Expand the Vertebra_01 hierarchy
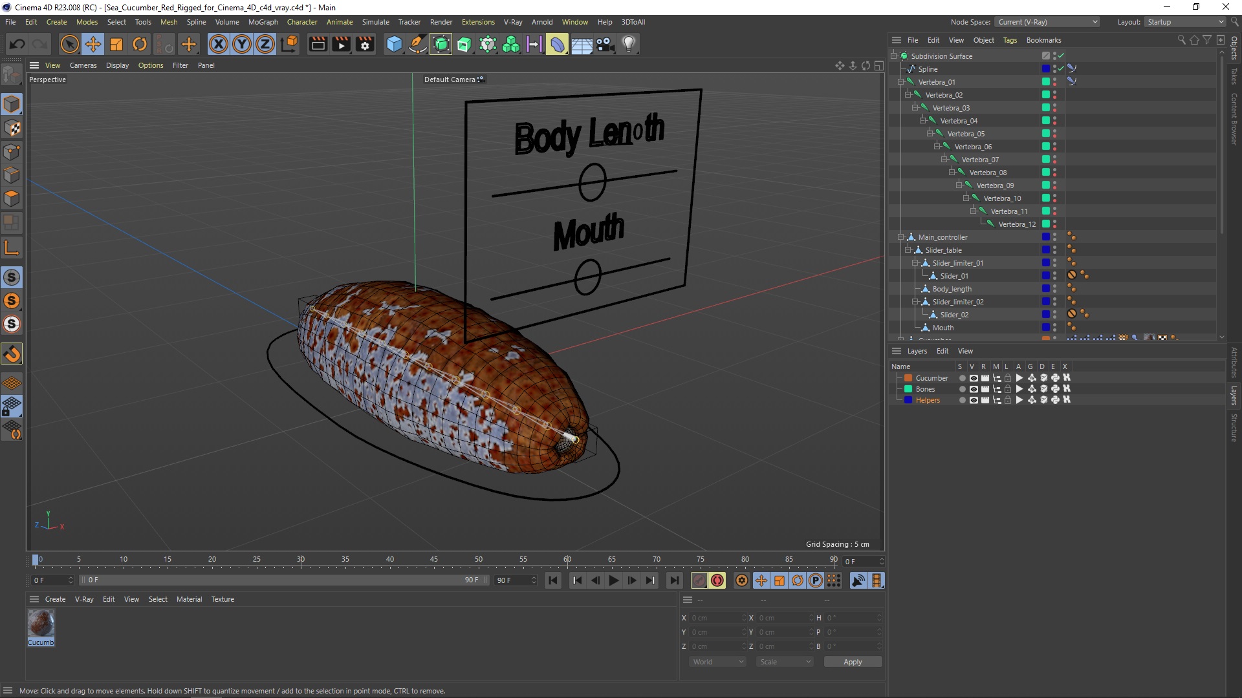 click(x=902, y=81)
